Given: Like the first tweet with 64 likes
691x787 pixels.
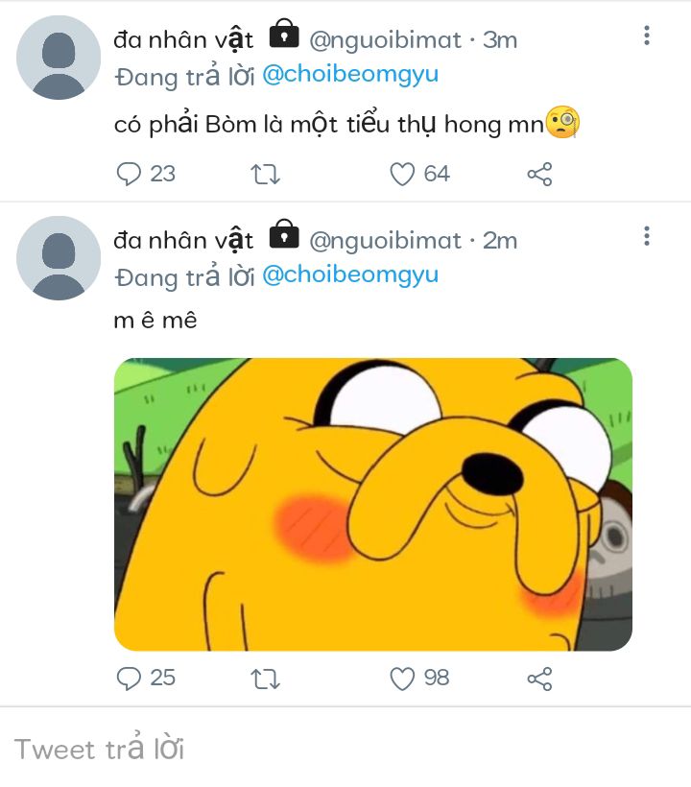Looking at the screenshot, I should click(402, 174).
